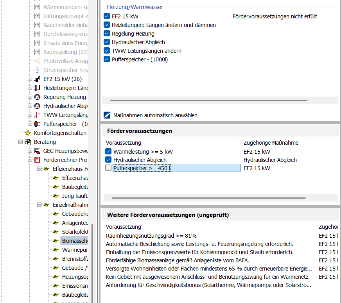Select the Wärmepumpe item in tree
Viewport: 341px width, 303px height.
pos(75,250)
